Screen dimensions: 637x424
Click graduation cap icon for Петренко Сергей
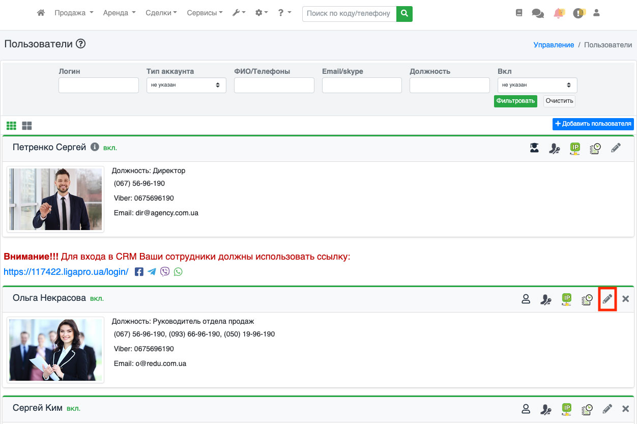(534, 148)
